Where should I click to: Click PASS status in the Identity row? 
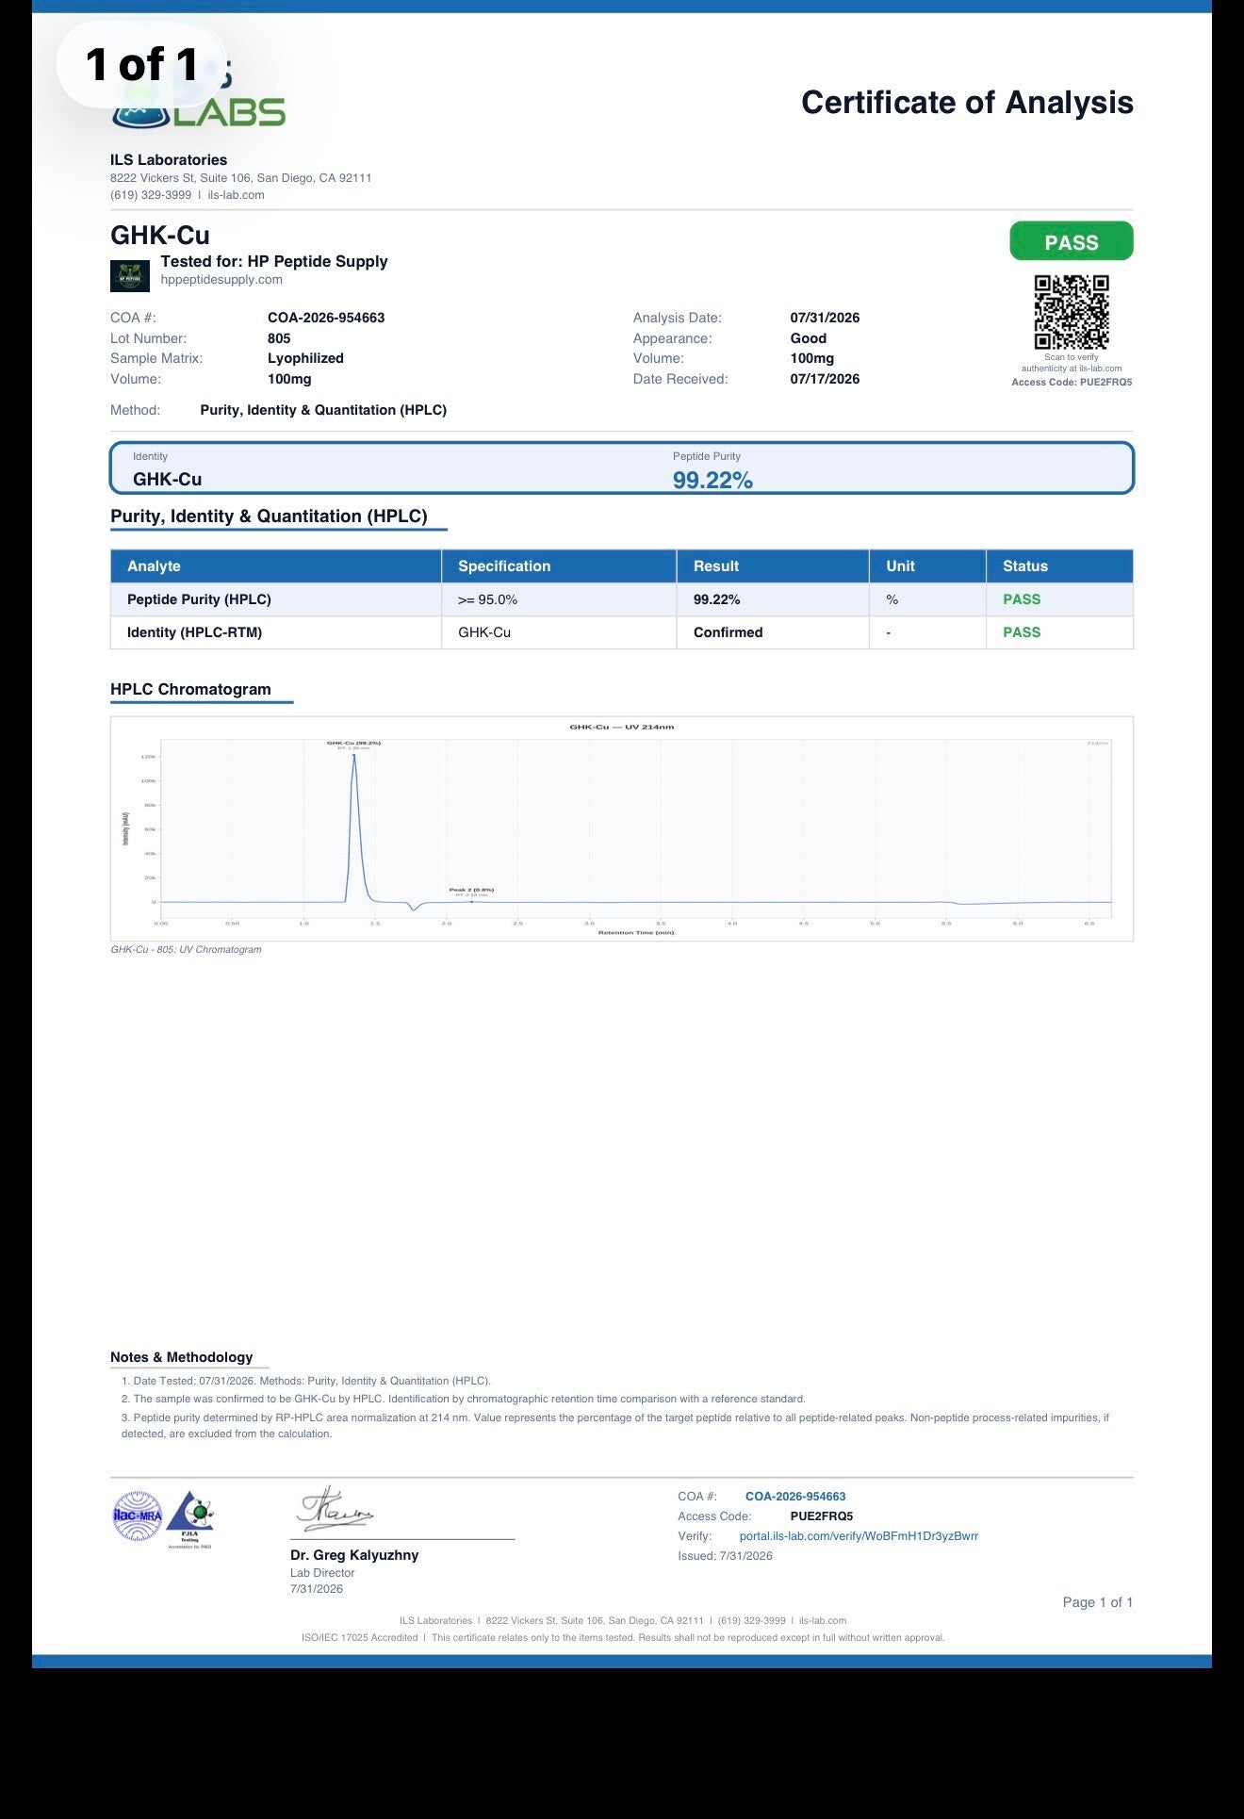tap(1022, 632)
